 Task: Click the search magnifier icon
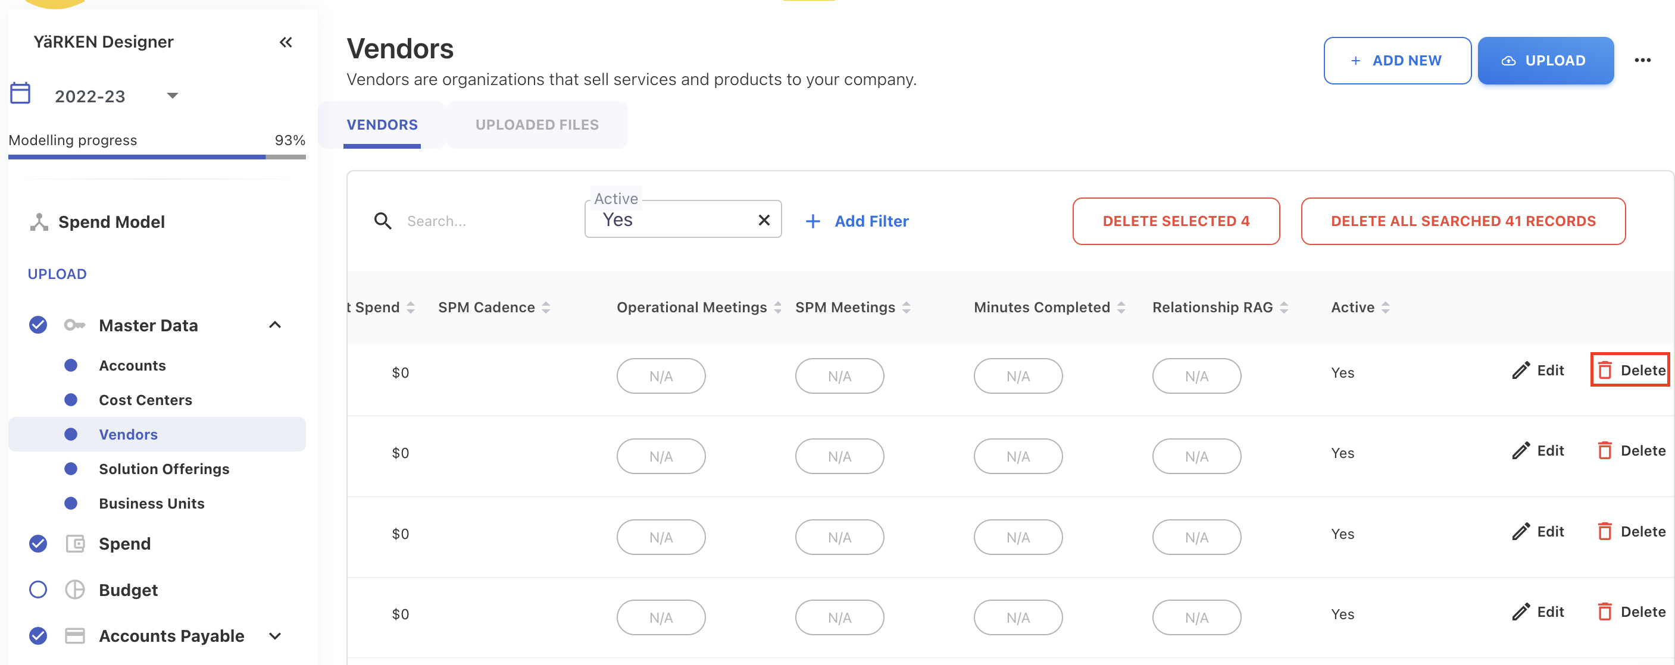(x=383, y=221)
